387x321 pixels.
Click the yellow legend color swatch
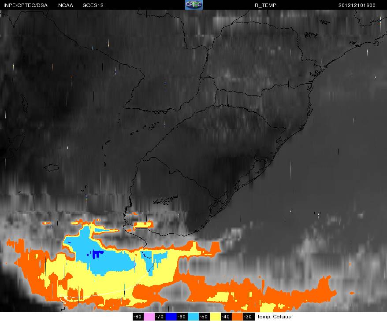[215, 317]
